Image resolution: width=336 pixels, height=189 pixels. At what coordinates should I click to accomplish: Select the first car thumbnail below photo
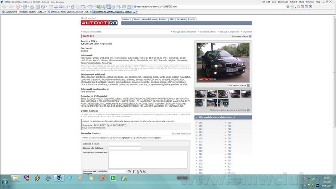click(200, 94)
